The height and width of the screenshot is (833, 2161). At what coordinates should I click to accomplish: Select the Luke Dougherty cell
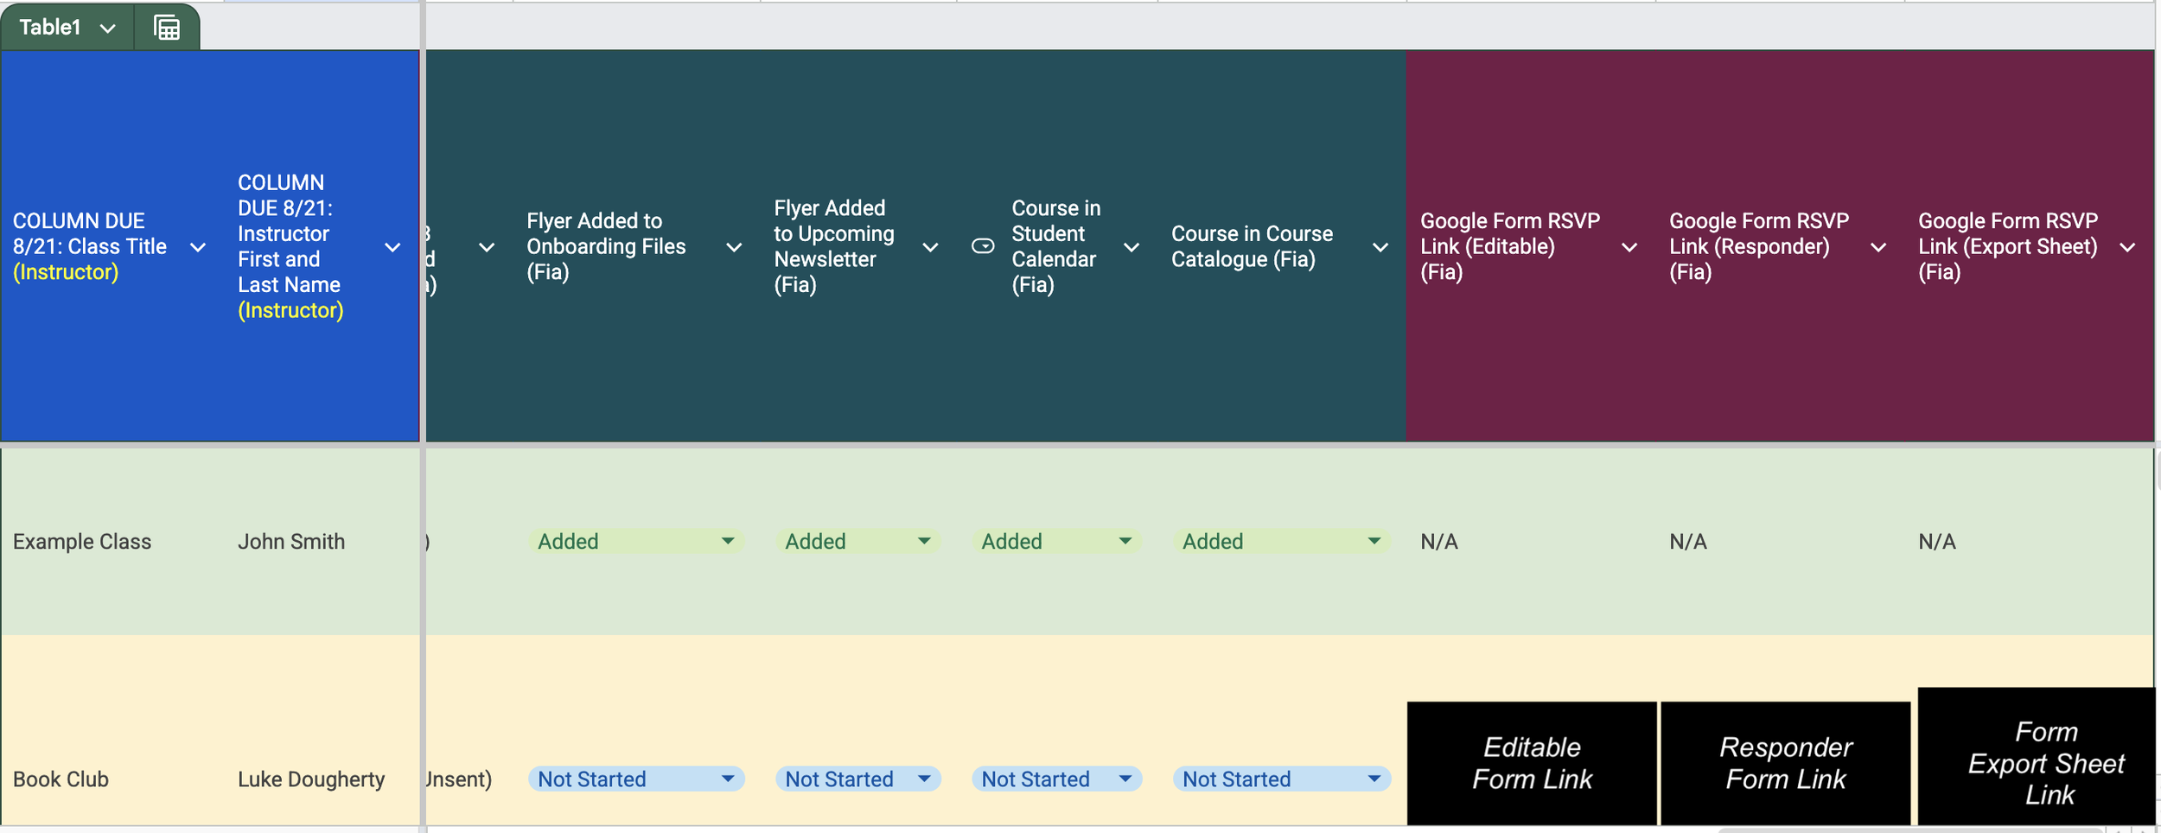[322, 731]
